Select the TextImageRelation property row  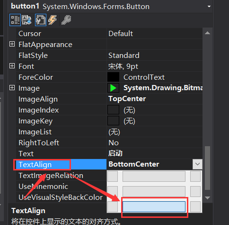62,175
